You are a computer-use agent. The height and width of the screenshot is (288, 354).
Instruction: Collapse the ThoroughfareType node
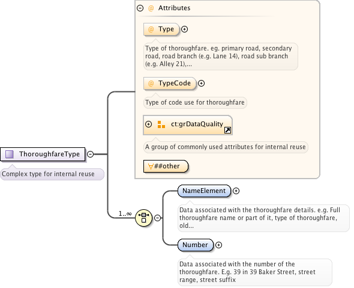pos(91,155)
